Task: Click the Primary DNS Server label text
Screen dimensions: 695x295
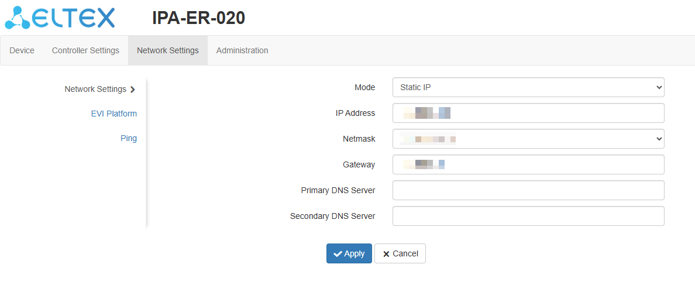Action: [338, 190]
